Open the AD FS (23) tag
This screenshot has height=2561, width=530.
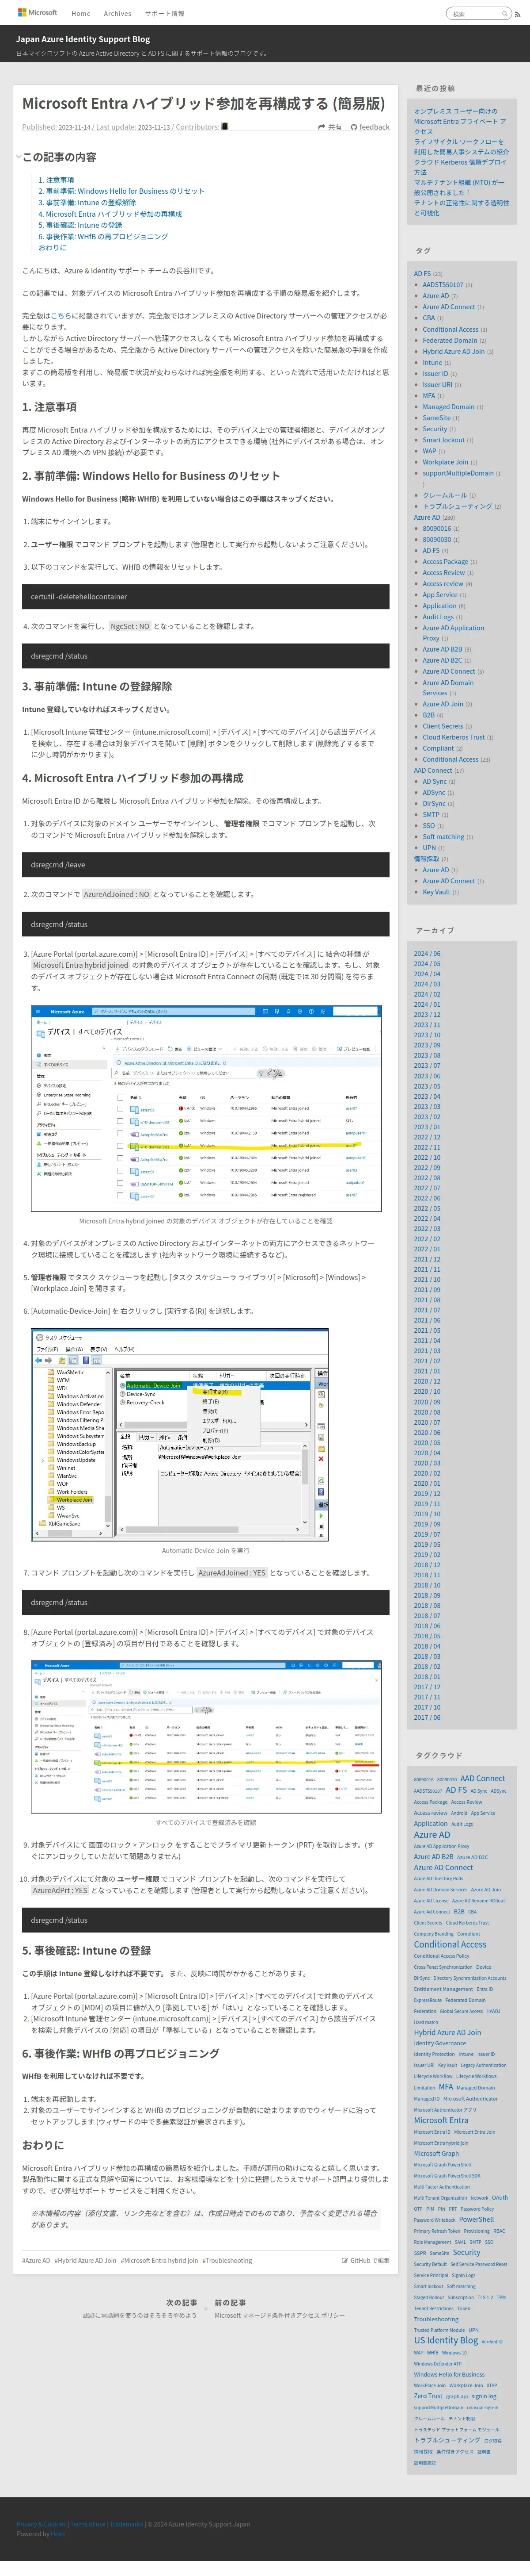coord(423,273)
